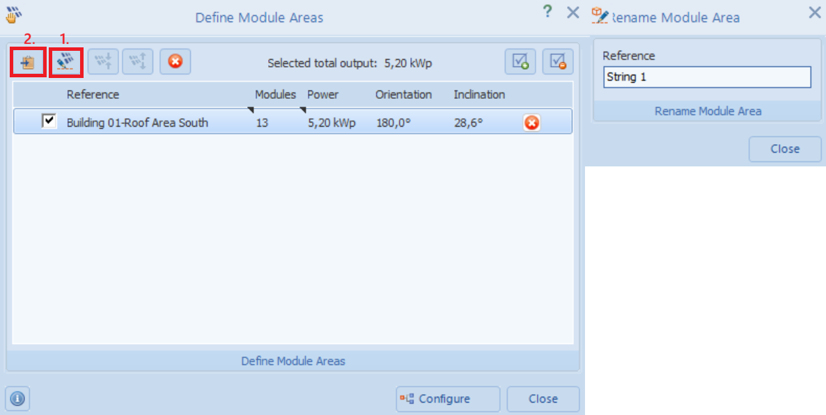Click the Orientation column header
The width and height of the screenshot is (826, 415).
tap(403, 95)
